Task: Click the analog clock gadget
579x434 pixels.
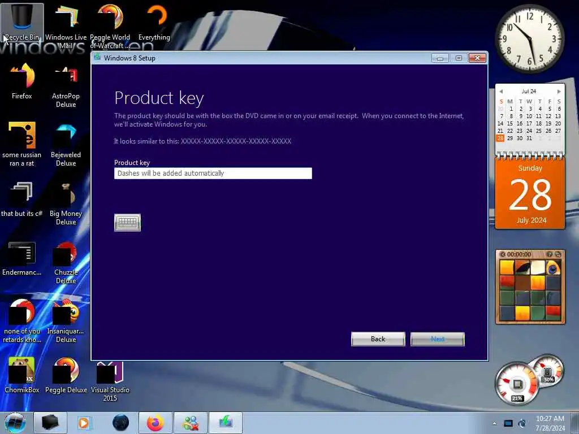Action: tap(530, 39)
